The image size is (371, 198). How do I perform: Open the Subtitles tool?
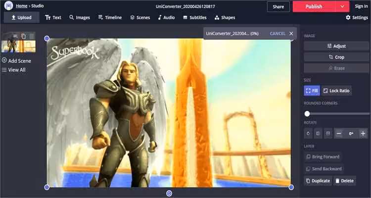(x=195, y=17)
